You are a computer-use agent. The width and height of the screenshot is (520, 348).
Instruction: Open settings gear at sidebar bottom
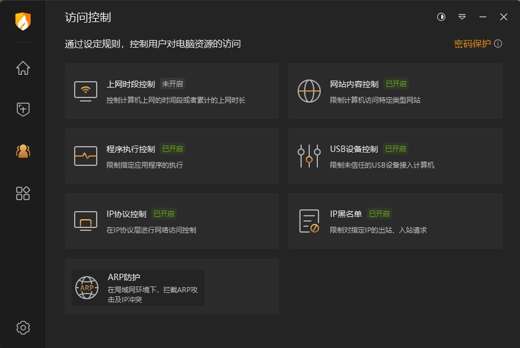click(23, 328)
